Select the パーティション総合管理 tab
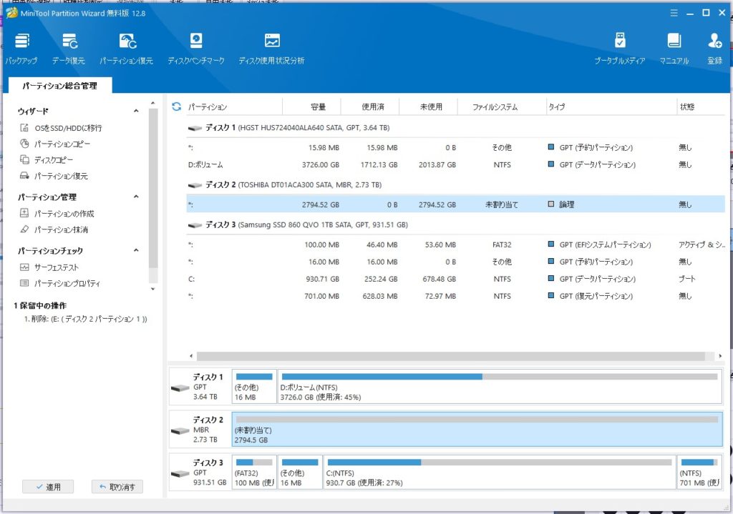Image resolution: width=733 pixels, height=514 pixels. click(59, 86)
